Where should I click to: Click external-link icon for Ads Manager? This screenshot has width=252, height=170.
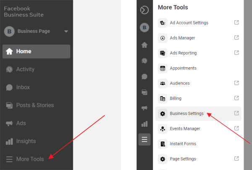236,37
